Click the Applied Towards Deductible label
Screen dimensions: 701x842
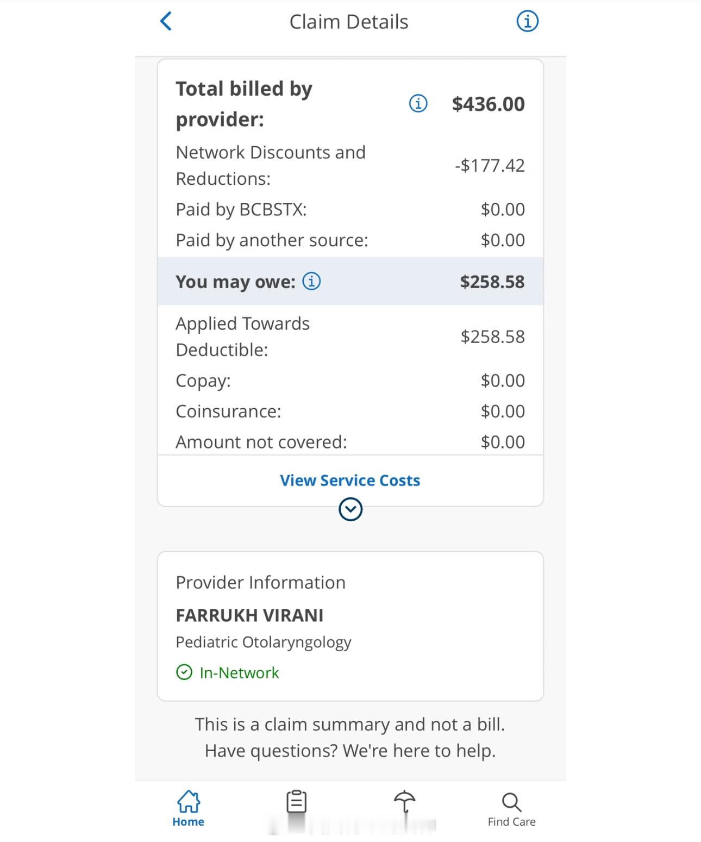click(242, 336)
